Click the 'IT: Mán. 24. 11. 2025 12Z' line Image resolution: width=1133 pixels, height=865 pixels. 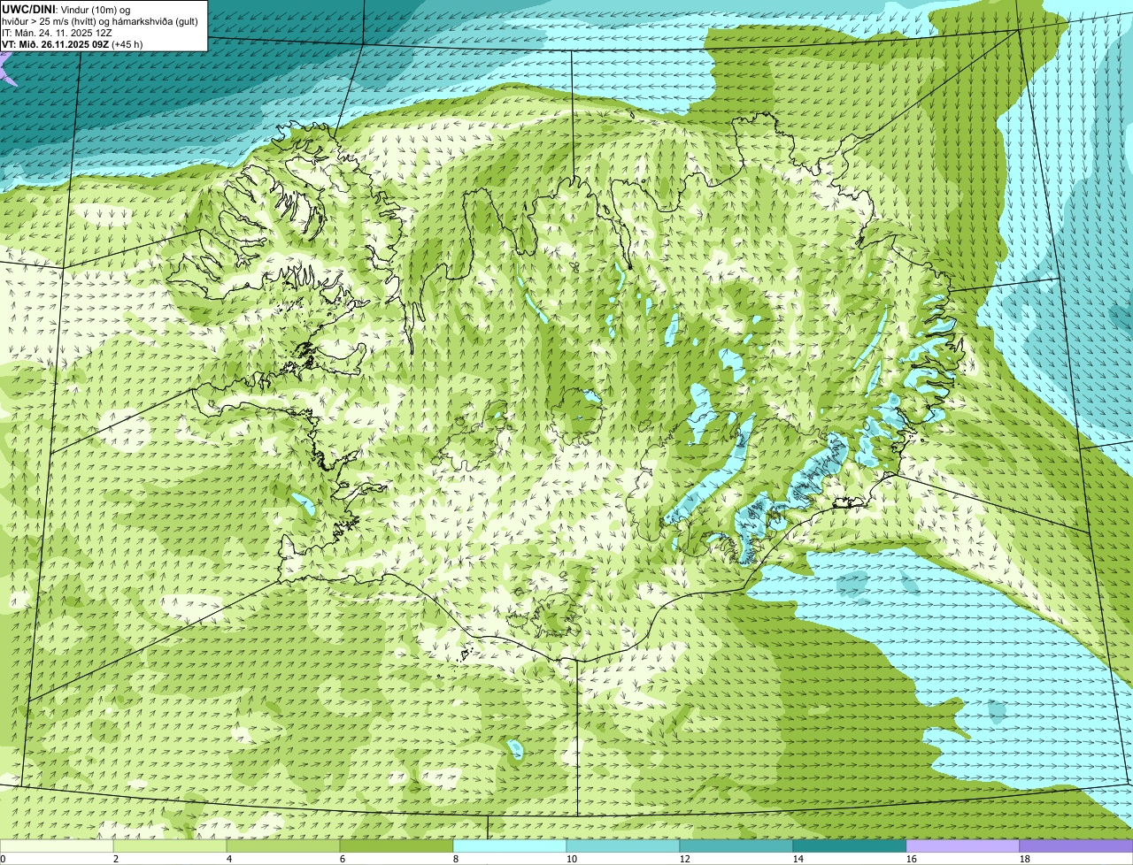pyautogui.click(x=57, y=33)
